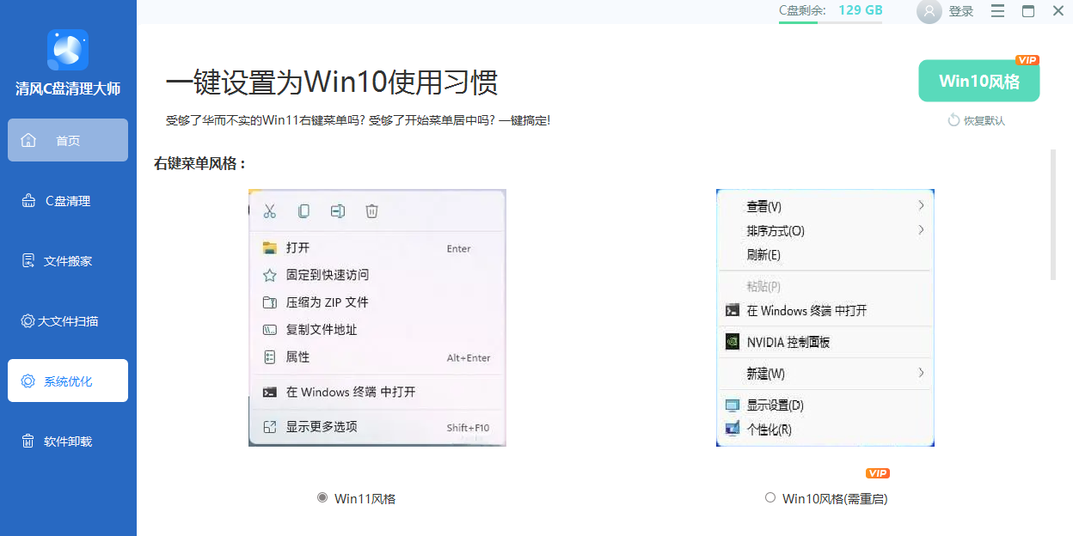Click 个性化(R) icon in Win10 preview

coord(732,429)
